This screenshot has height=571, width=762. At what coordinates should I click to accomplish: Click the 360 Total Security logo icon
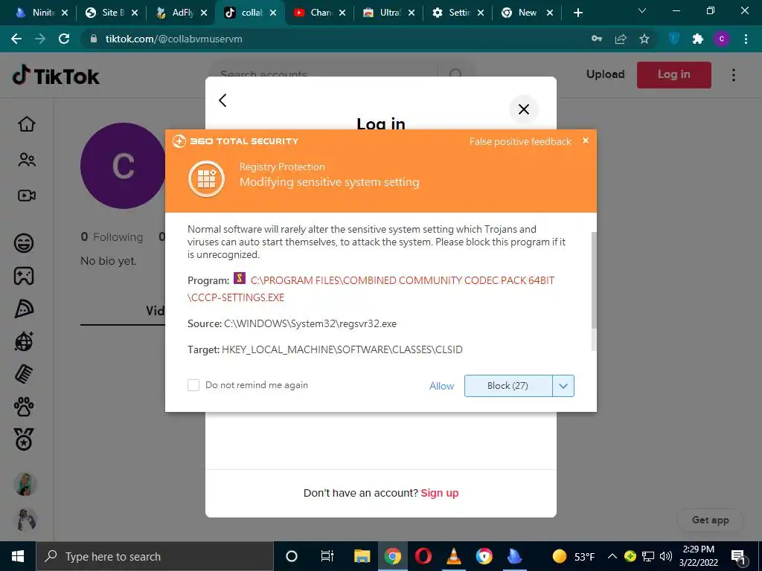point(179,141)
